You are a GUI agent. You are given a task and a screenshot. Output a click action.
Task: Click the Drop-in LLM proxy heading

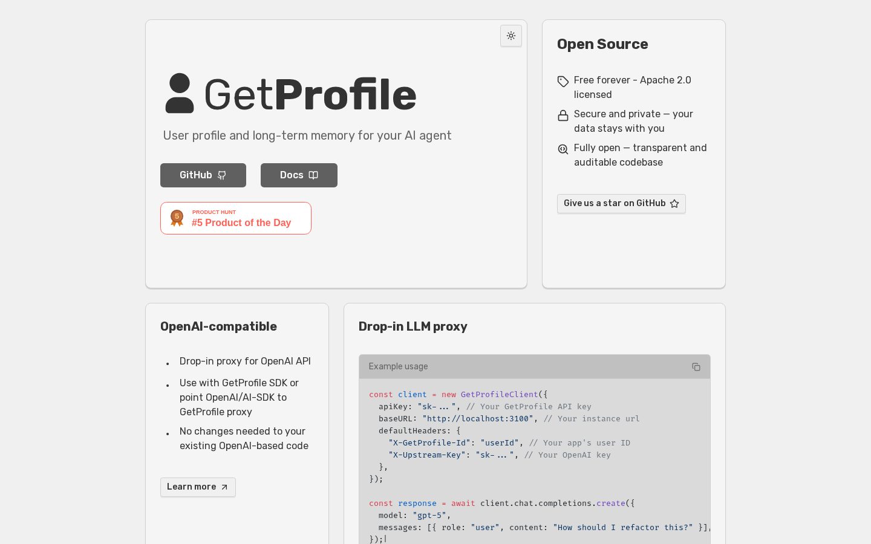[x=413, y=326]
